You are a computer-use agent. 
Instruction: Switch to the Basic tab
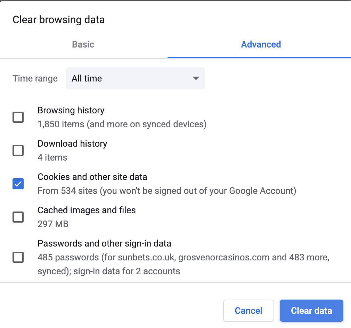(x=83, y=44)
